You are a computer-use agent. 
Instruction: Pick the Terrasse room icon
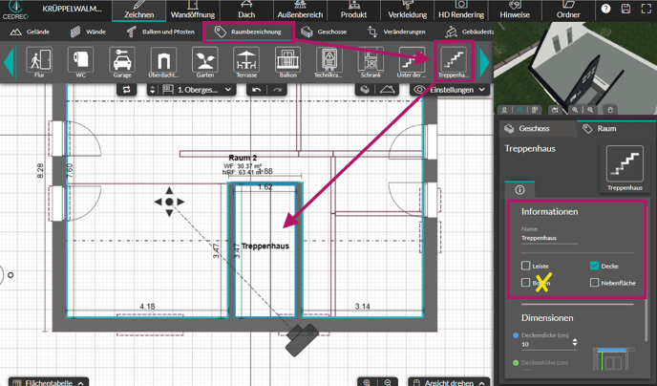pos(245,62)
